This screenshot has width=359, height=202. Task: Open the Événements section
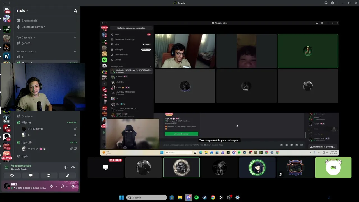pyautogui.click(x=47, y=20)
